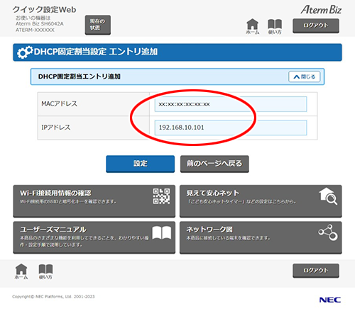Click the Aterm Biz SH6042A model text
This screenshot has height=316, width=355.
pos(40,24)
